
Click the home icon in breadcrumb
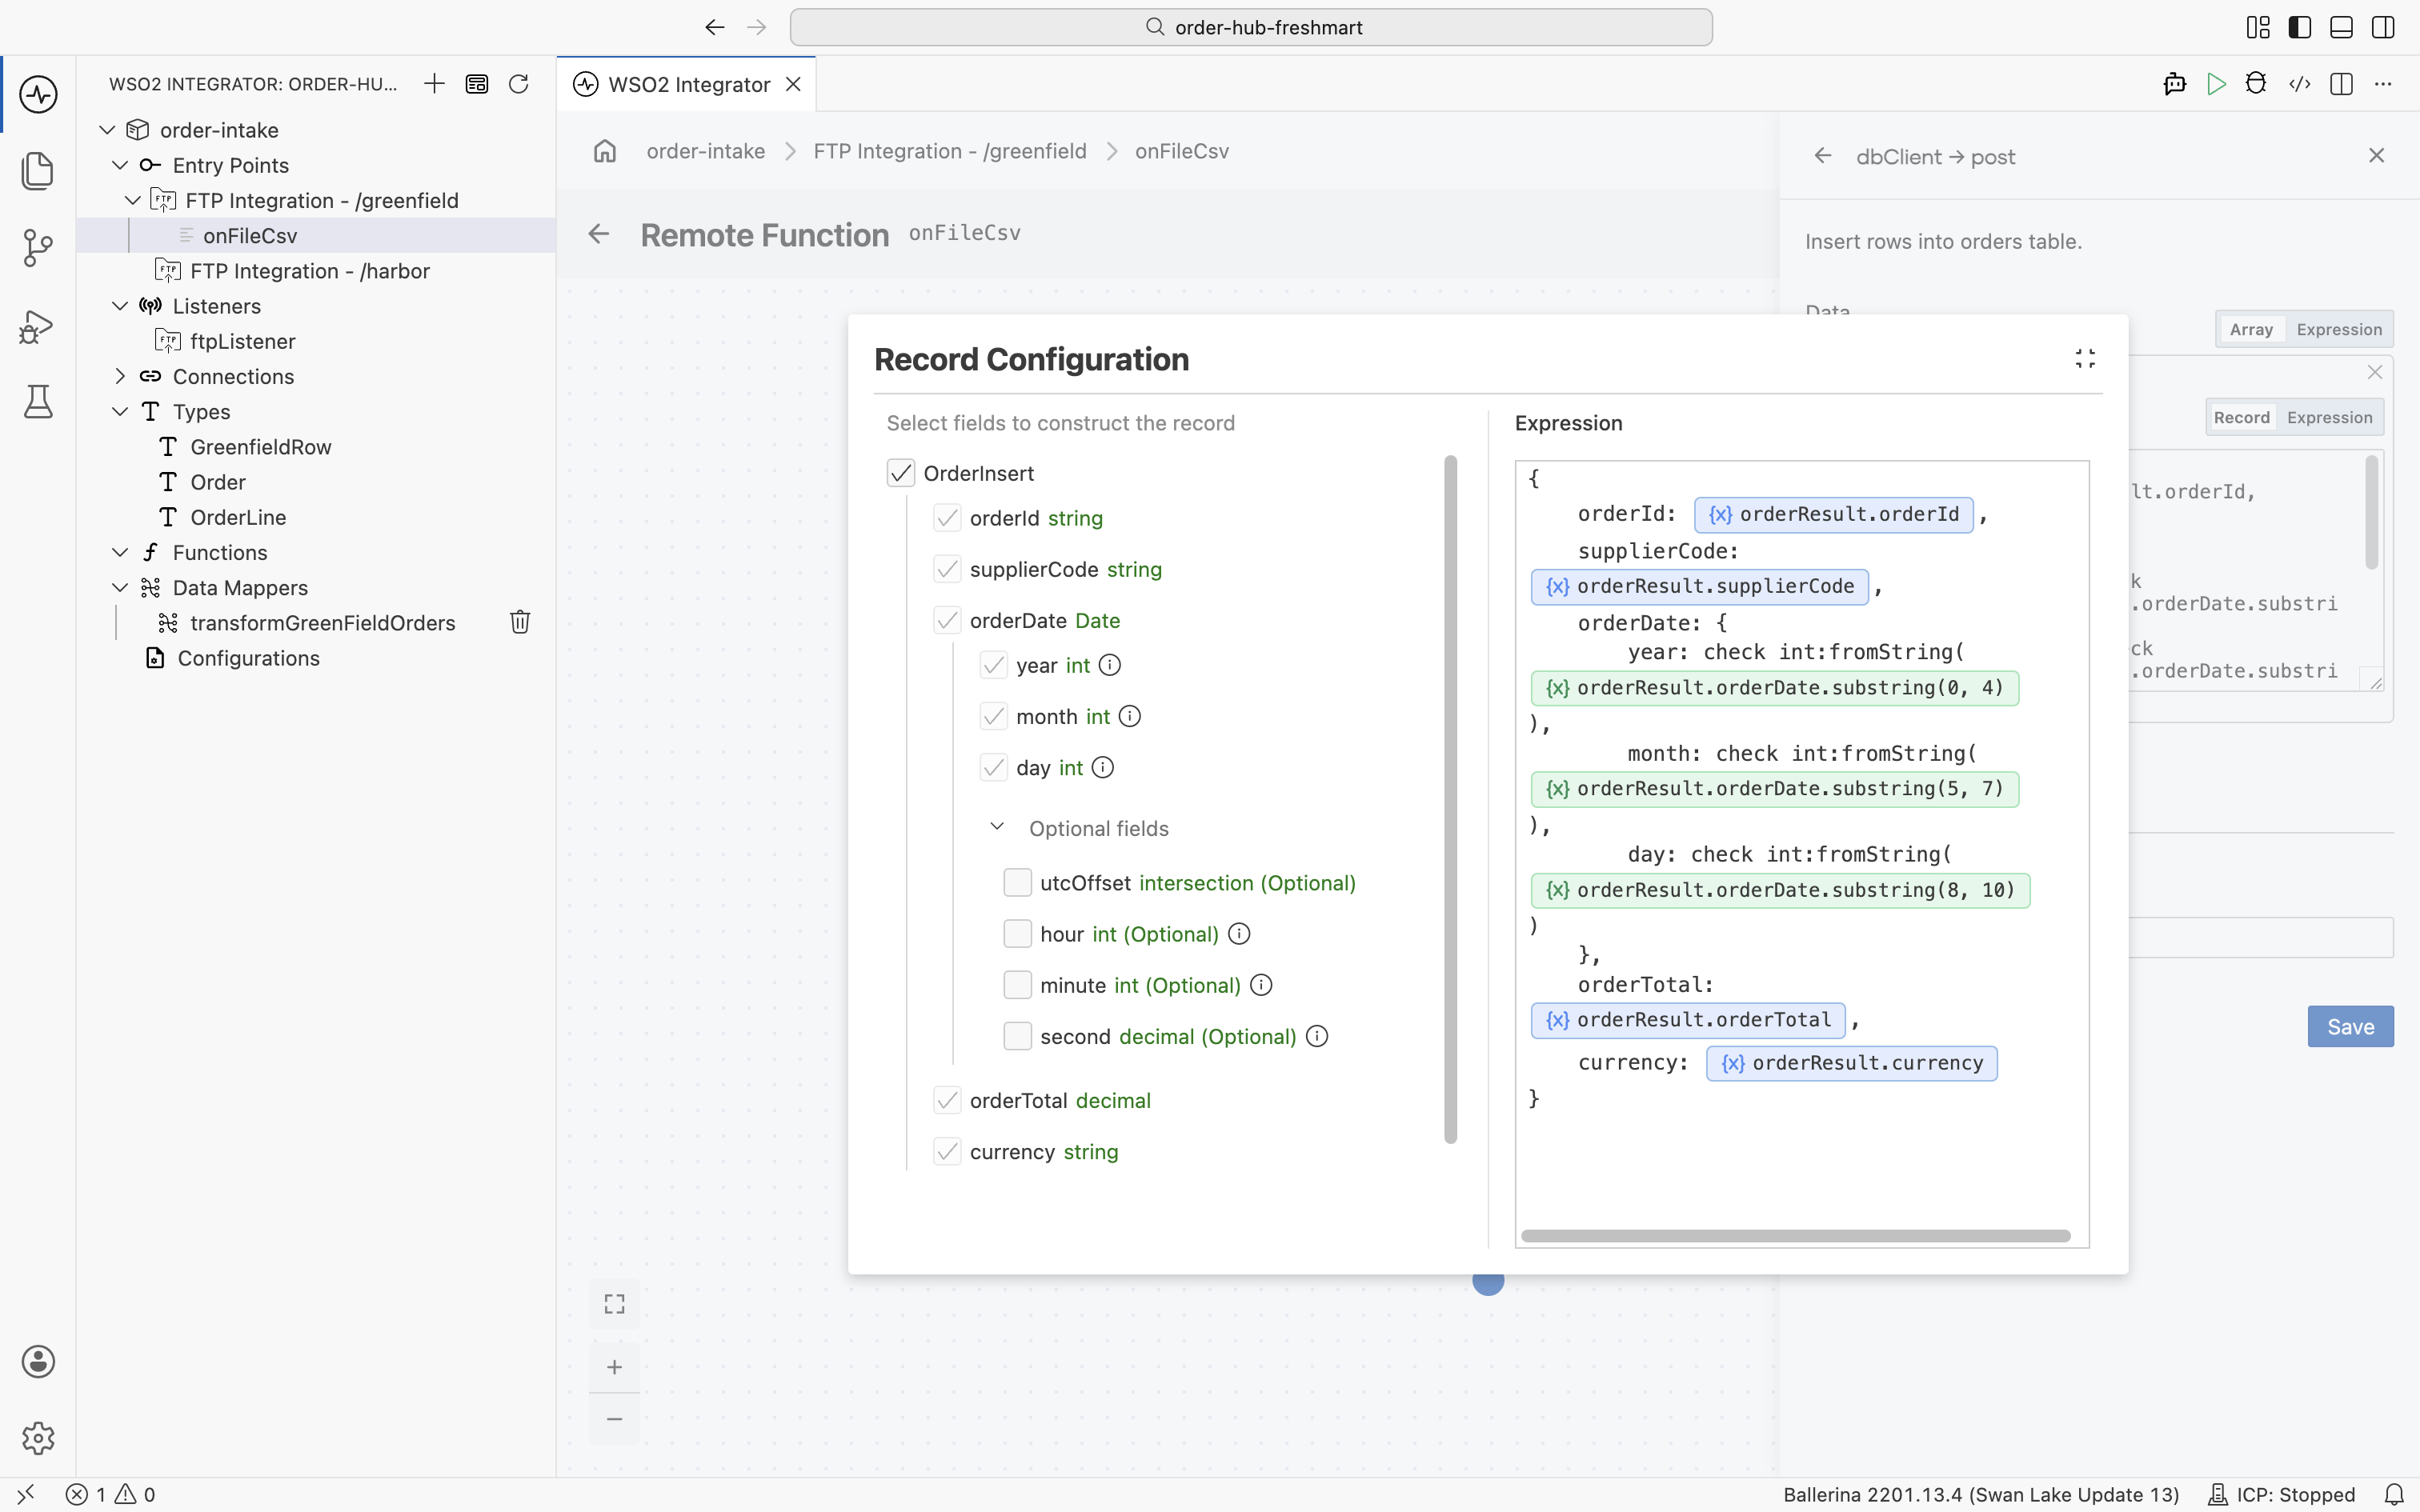coord(605,151)
